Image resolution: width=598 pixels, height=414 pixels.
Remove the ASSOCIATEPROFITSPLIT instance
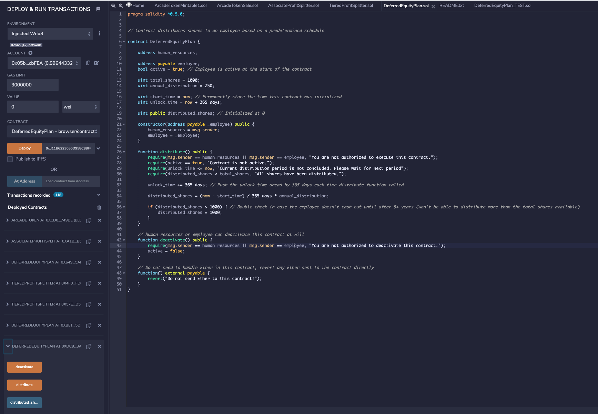point(100,241)
